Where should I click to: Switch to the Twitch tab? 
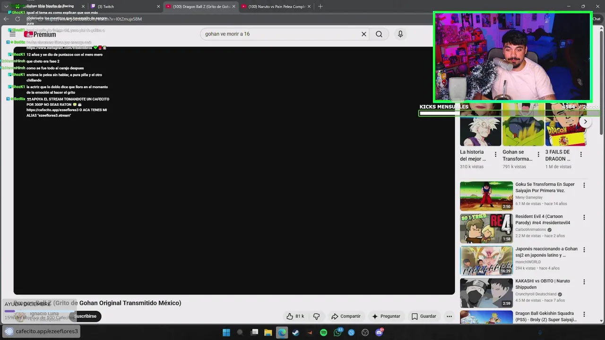125,7
